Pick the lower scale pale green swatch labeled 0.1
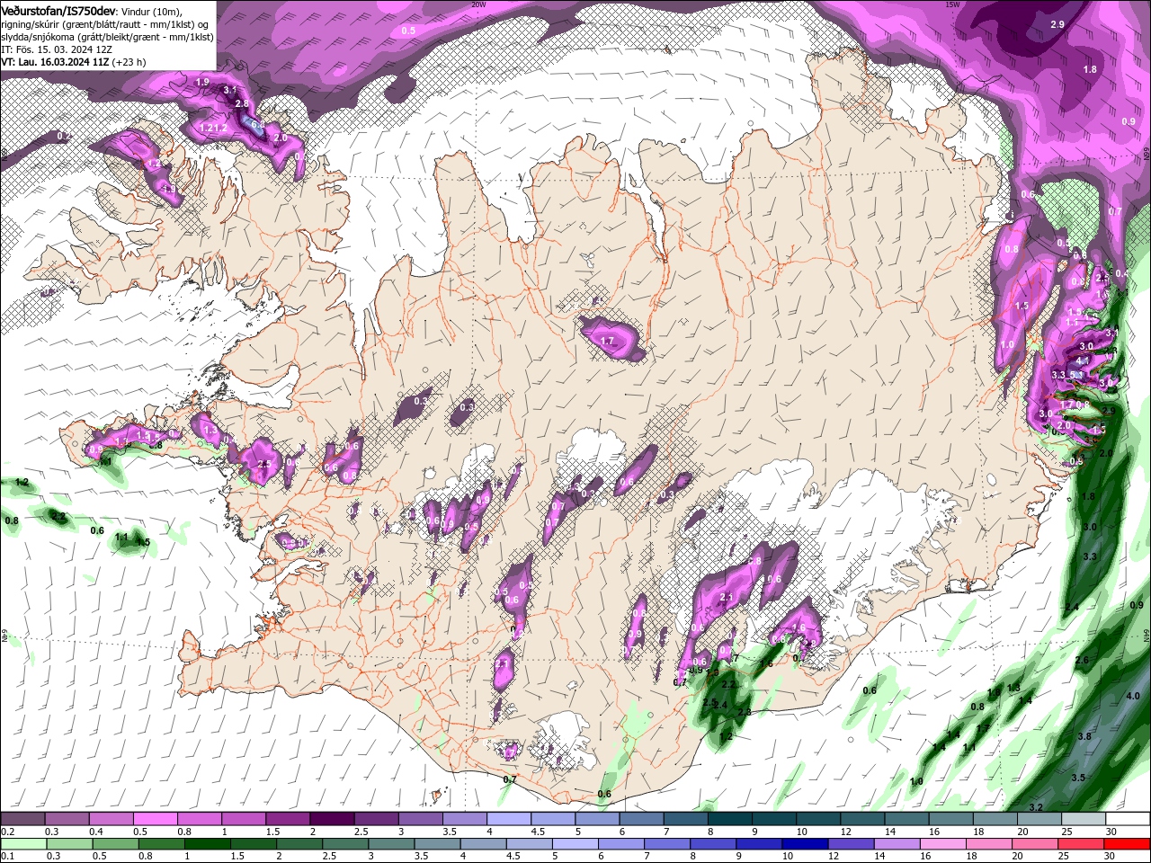This screenshot has height=863, width=1151. (x=24, y=844)
